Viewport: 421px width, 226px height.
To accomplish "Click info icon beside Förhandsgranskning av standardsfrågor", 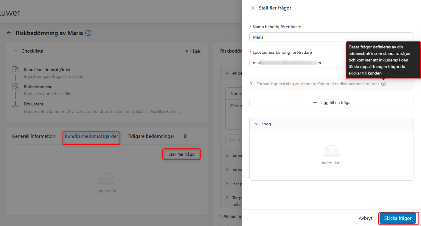I will (x=383, y=84).
